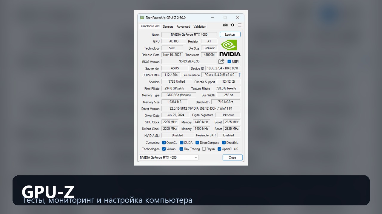Click the Digital Signature field Unknown
382x214 pixels.
228,115
